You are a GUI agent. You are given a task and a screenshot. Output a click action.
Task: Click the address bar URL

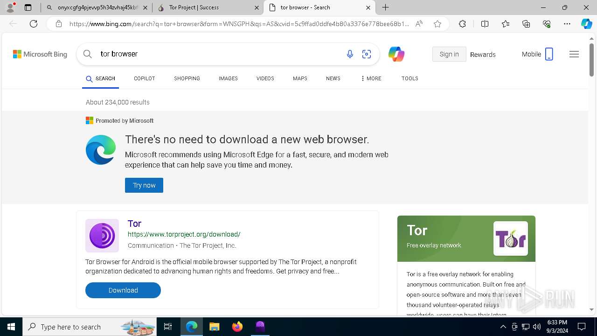pyautogui.click(x=239, y=24)
